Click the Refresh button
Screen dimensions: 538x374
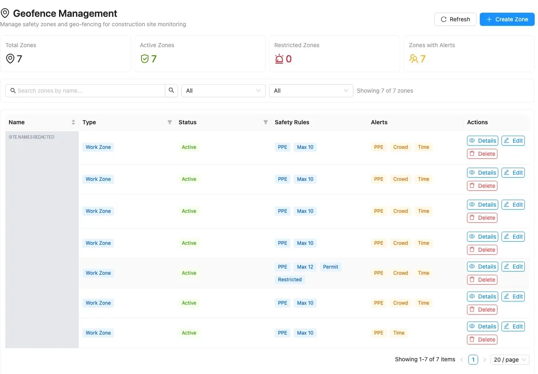(x=455, y=19)
